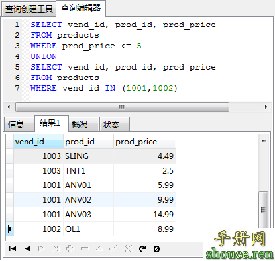Results grid scroll up arrow
Viewport: 275px width, 261px height.
pos(264,140)
